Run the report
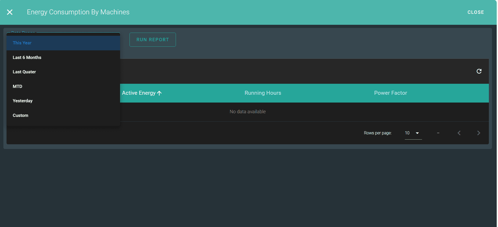This screenshot has width=498, height=227. click(x=153, y=40)
